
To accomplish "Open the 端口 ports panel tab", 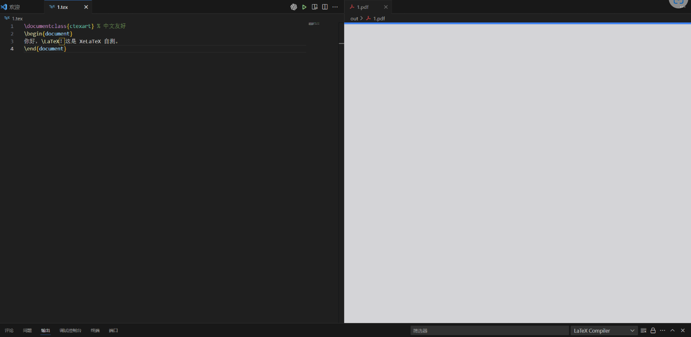I will pos(113,330).
